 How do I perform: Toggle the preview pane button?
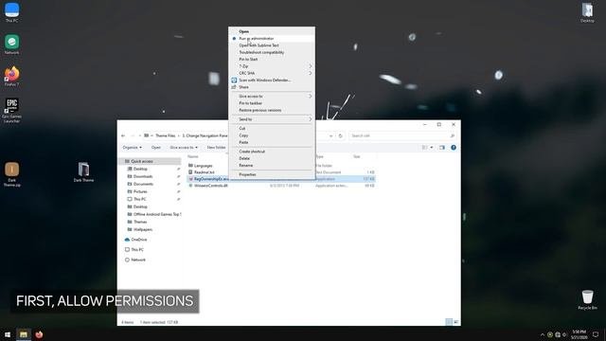[442, 148]
